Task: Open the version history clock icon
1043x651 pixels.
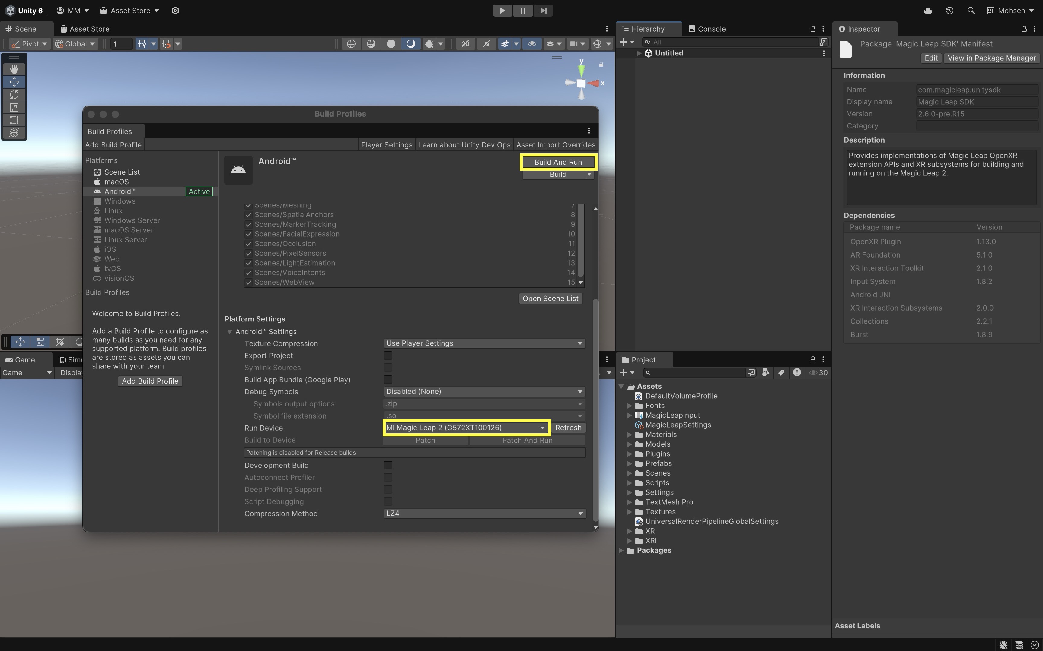Action: pyautogui.click(x=949, y=10)
